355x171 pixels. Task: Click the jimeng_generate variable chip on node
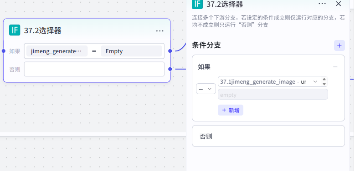tap(57, 51)
